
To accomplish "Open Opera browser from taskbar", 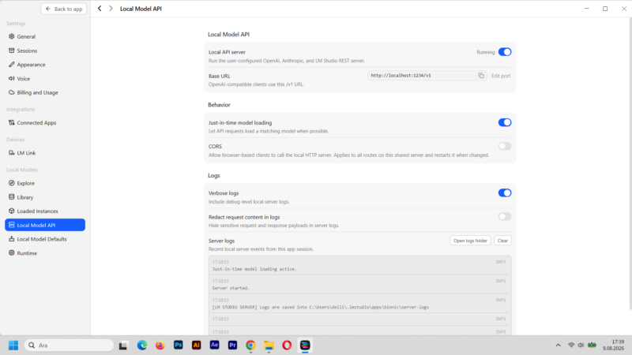I will (x=287, y=346).
